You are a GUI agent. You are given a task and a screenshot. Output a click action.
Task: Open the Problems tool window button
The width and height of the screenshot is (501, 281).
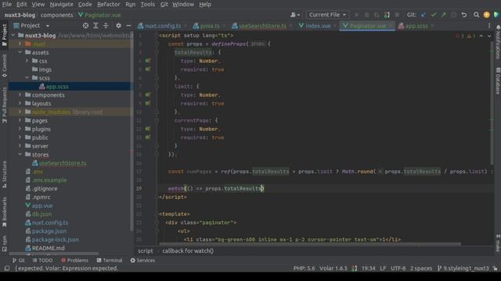pos(74,260)
